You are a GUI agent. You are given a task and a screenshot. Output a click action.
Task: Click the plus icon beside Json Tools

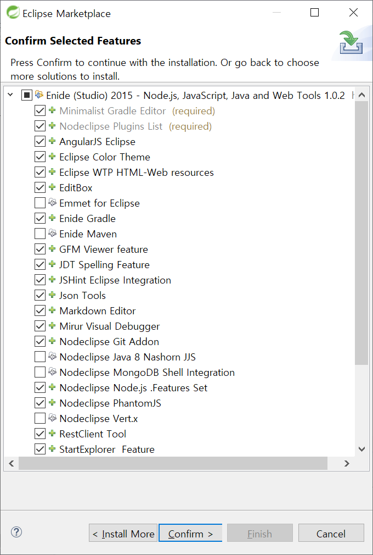click(x=52, y=295)
